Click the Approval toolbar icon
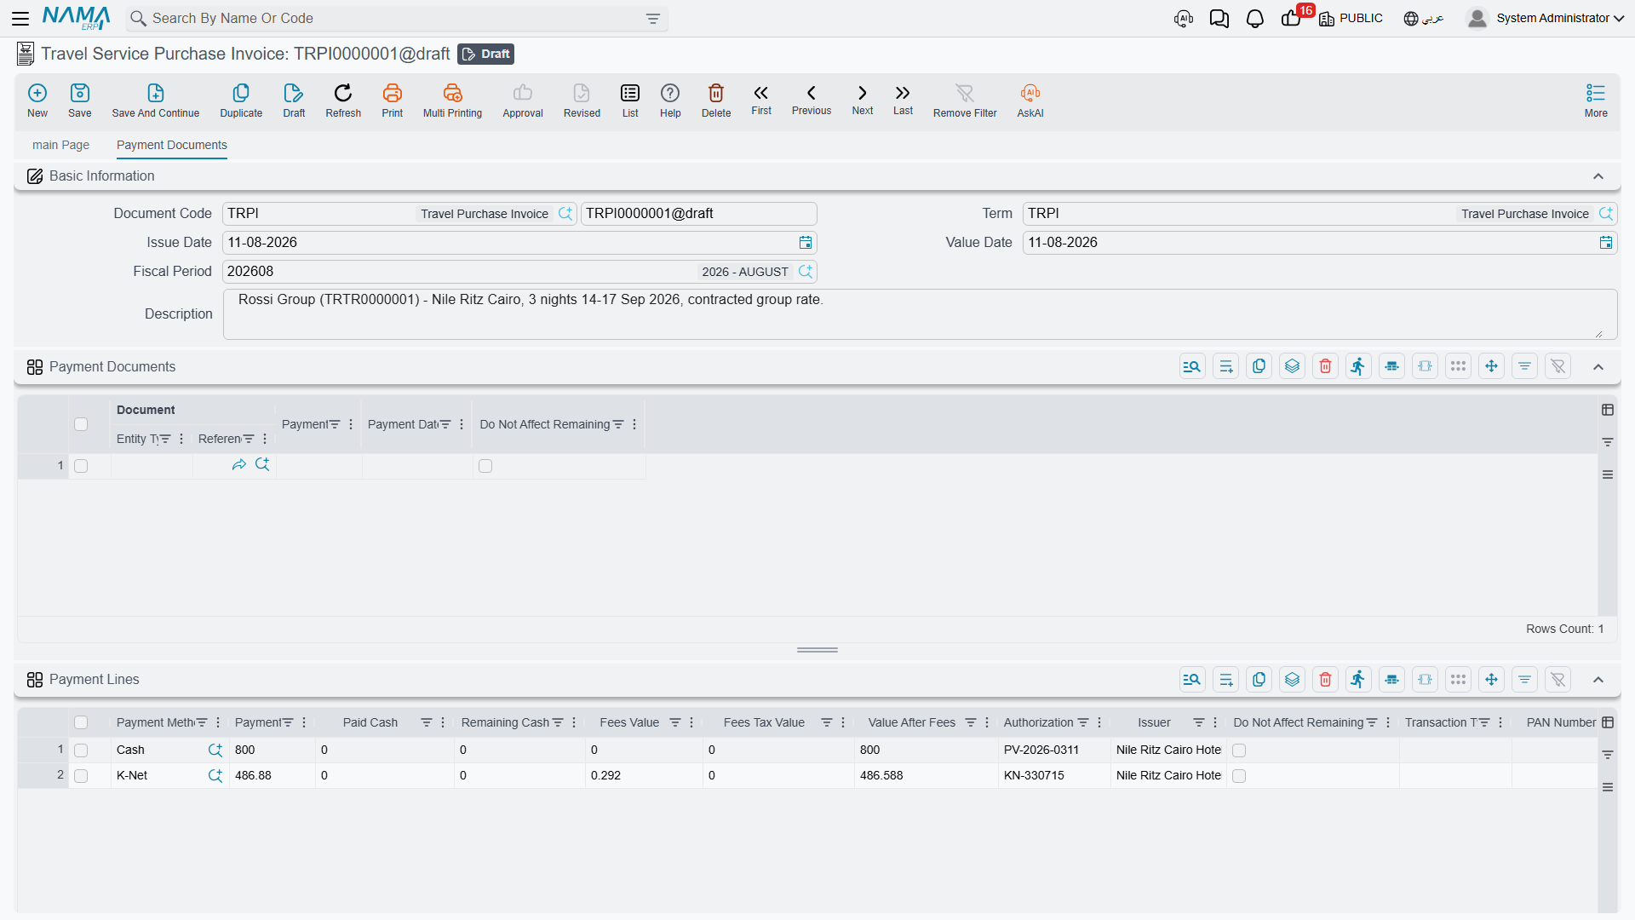 (523, 101)
